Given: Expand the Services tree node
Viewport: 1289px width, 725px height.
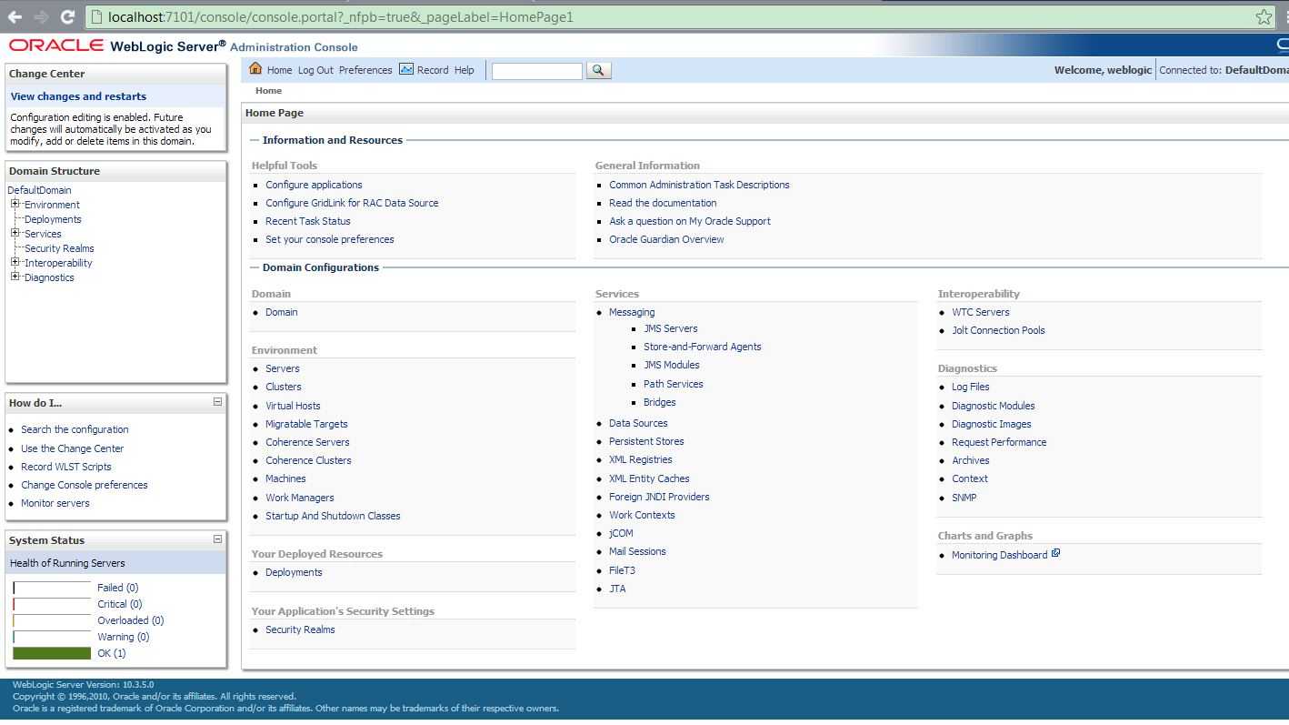Looking at the screenshot, I should pyautogui.click(x=15, y=233).
